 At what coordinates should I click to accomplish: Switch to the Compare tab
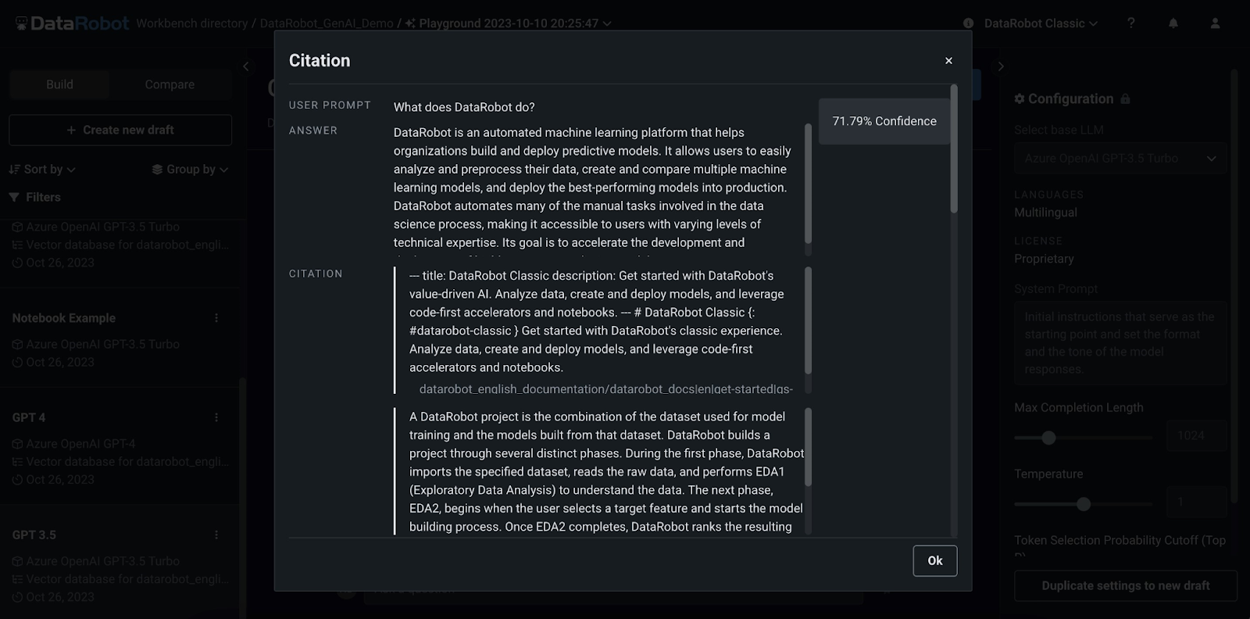[170, 84]
